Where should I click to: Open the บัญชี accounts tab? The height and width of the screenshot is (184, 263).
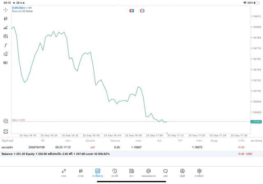tap(182, 172)
